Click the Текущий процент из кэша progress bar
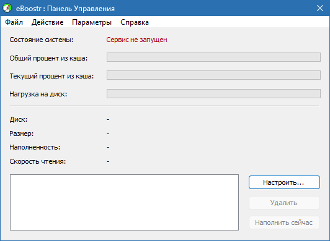 (213, 75)
